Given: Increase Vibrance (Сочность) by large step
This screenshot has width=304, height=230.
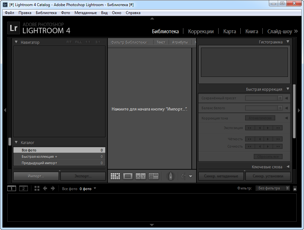Looking at the screenshot, I should [278, 146].
